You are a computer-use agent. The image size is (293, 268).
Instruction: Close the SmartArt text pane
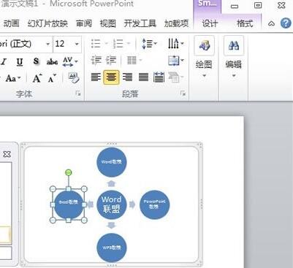(7, 154)
